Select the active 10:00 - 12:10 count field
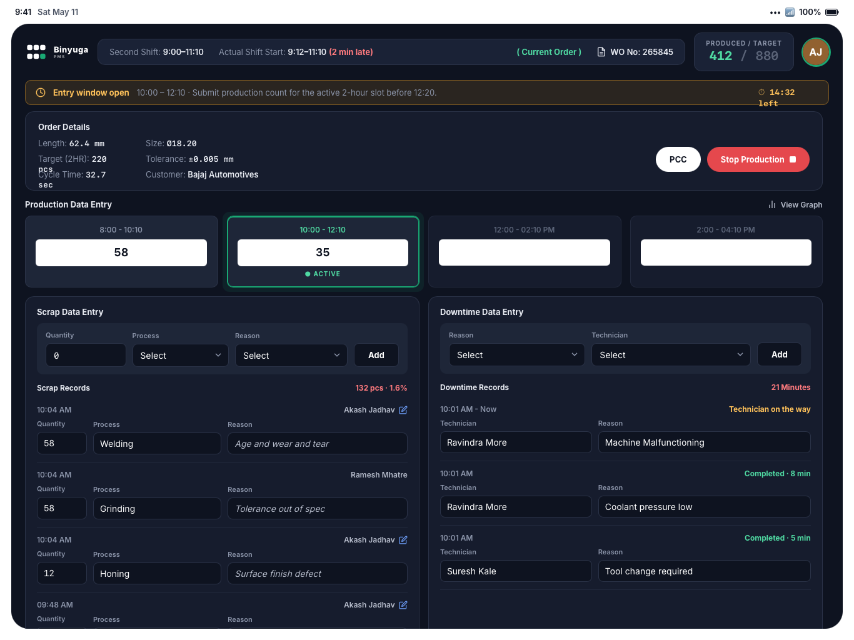 click(x=323, y=252)
